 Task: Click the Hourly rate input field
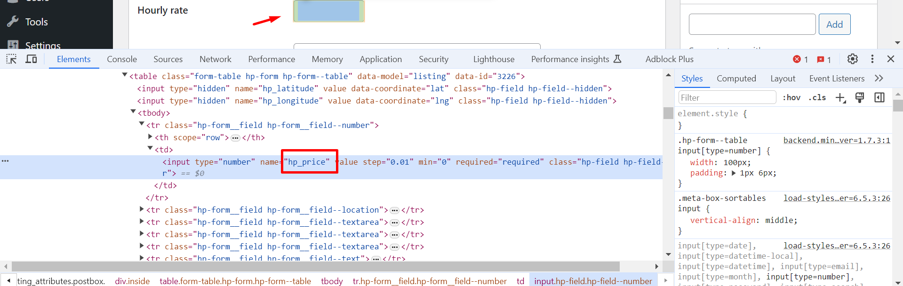(329, 10)
